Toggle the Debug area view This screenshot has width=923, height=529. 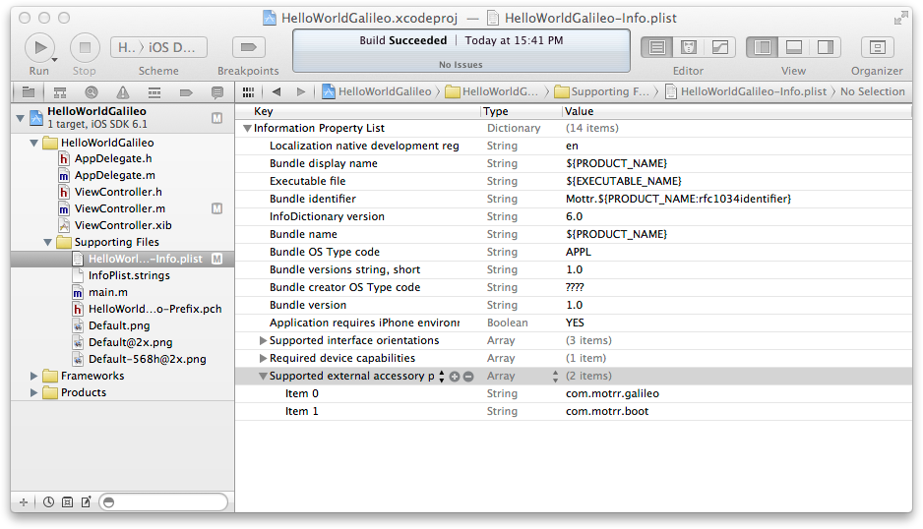[793, 47]
